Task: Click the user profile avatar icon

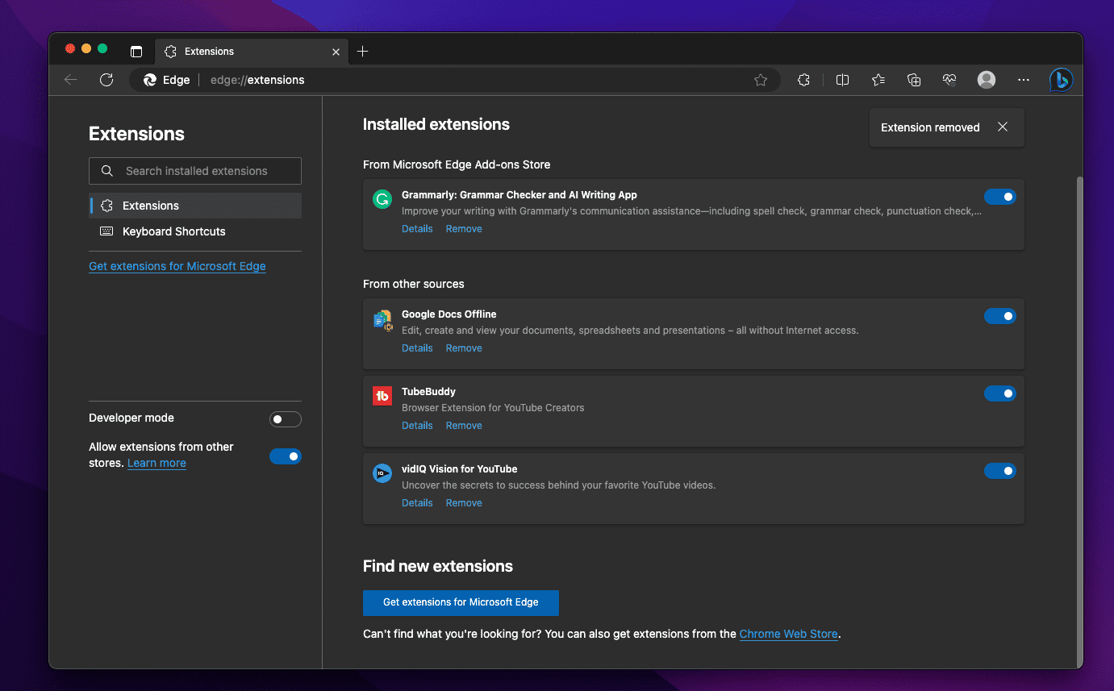Action: (x=986, y=80)
